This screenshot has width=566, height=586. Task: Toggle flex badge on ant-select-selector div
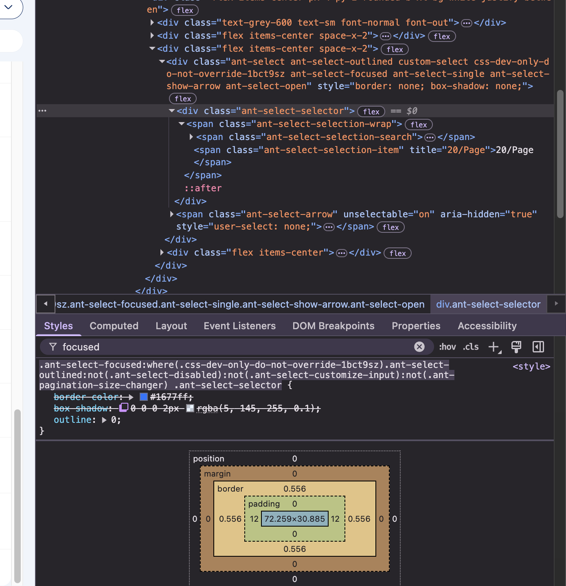click(x=371, y=112)
